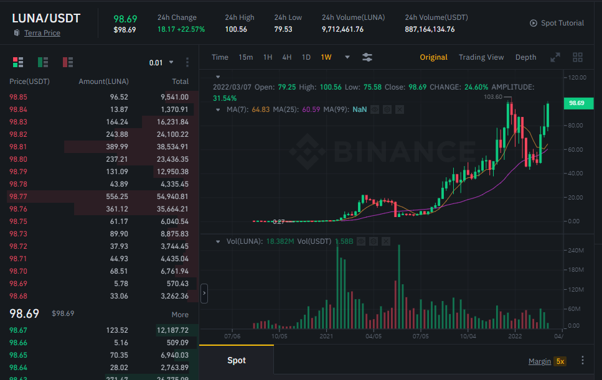Select the 1W chart interval
The image size is (602, 380).
tap(326, 57)
